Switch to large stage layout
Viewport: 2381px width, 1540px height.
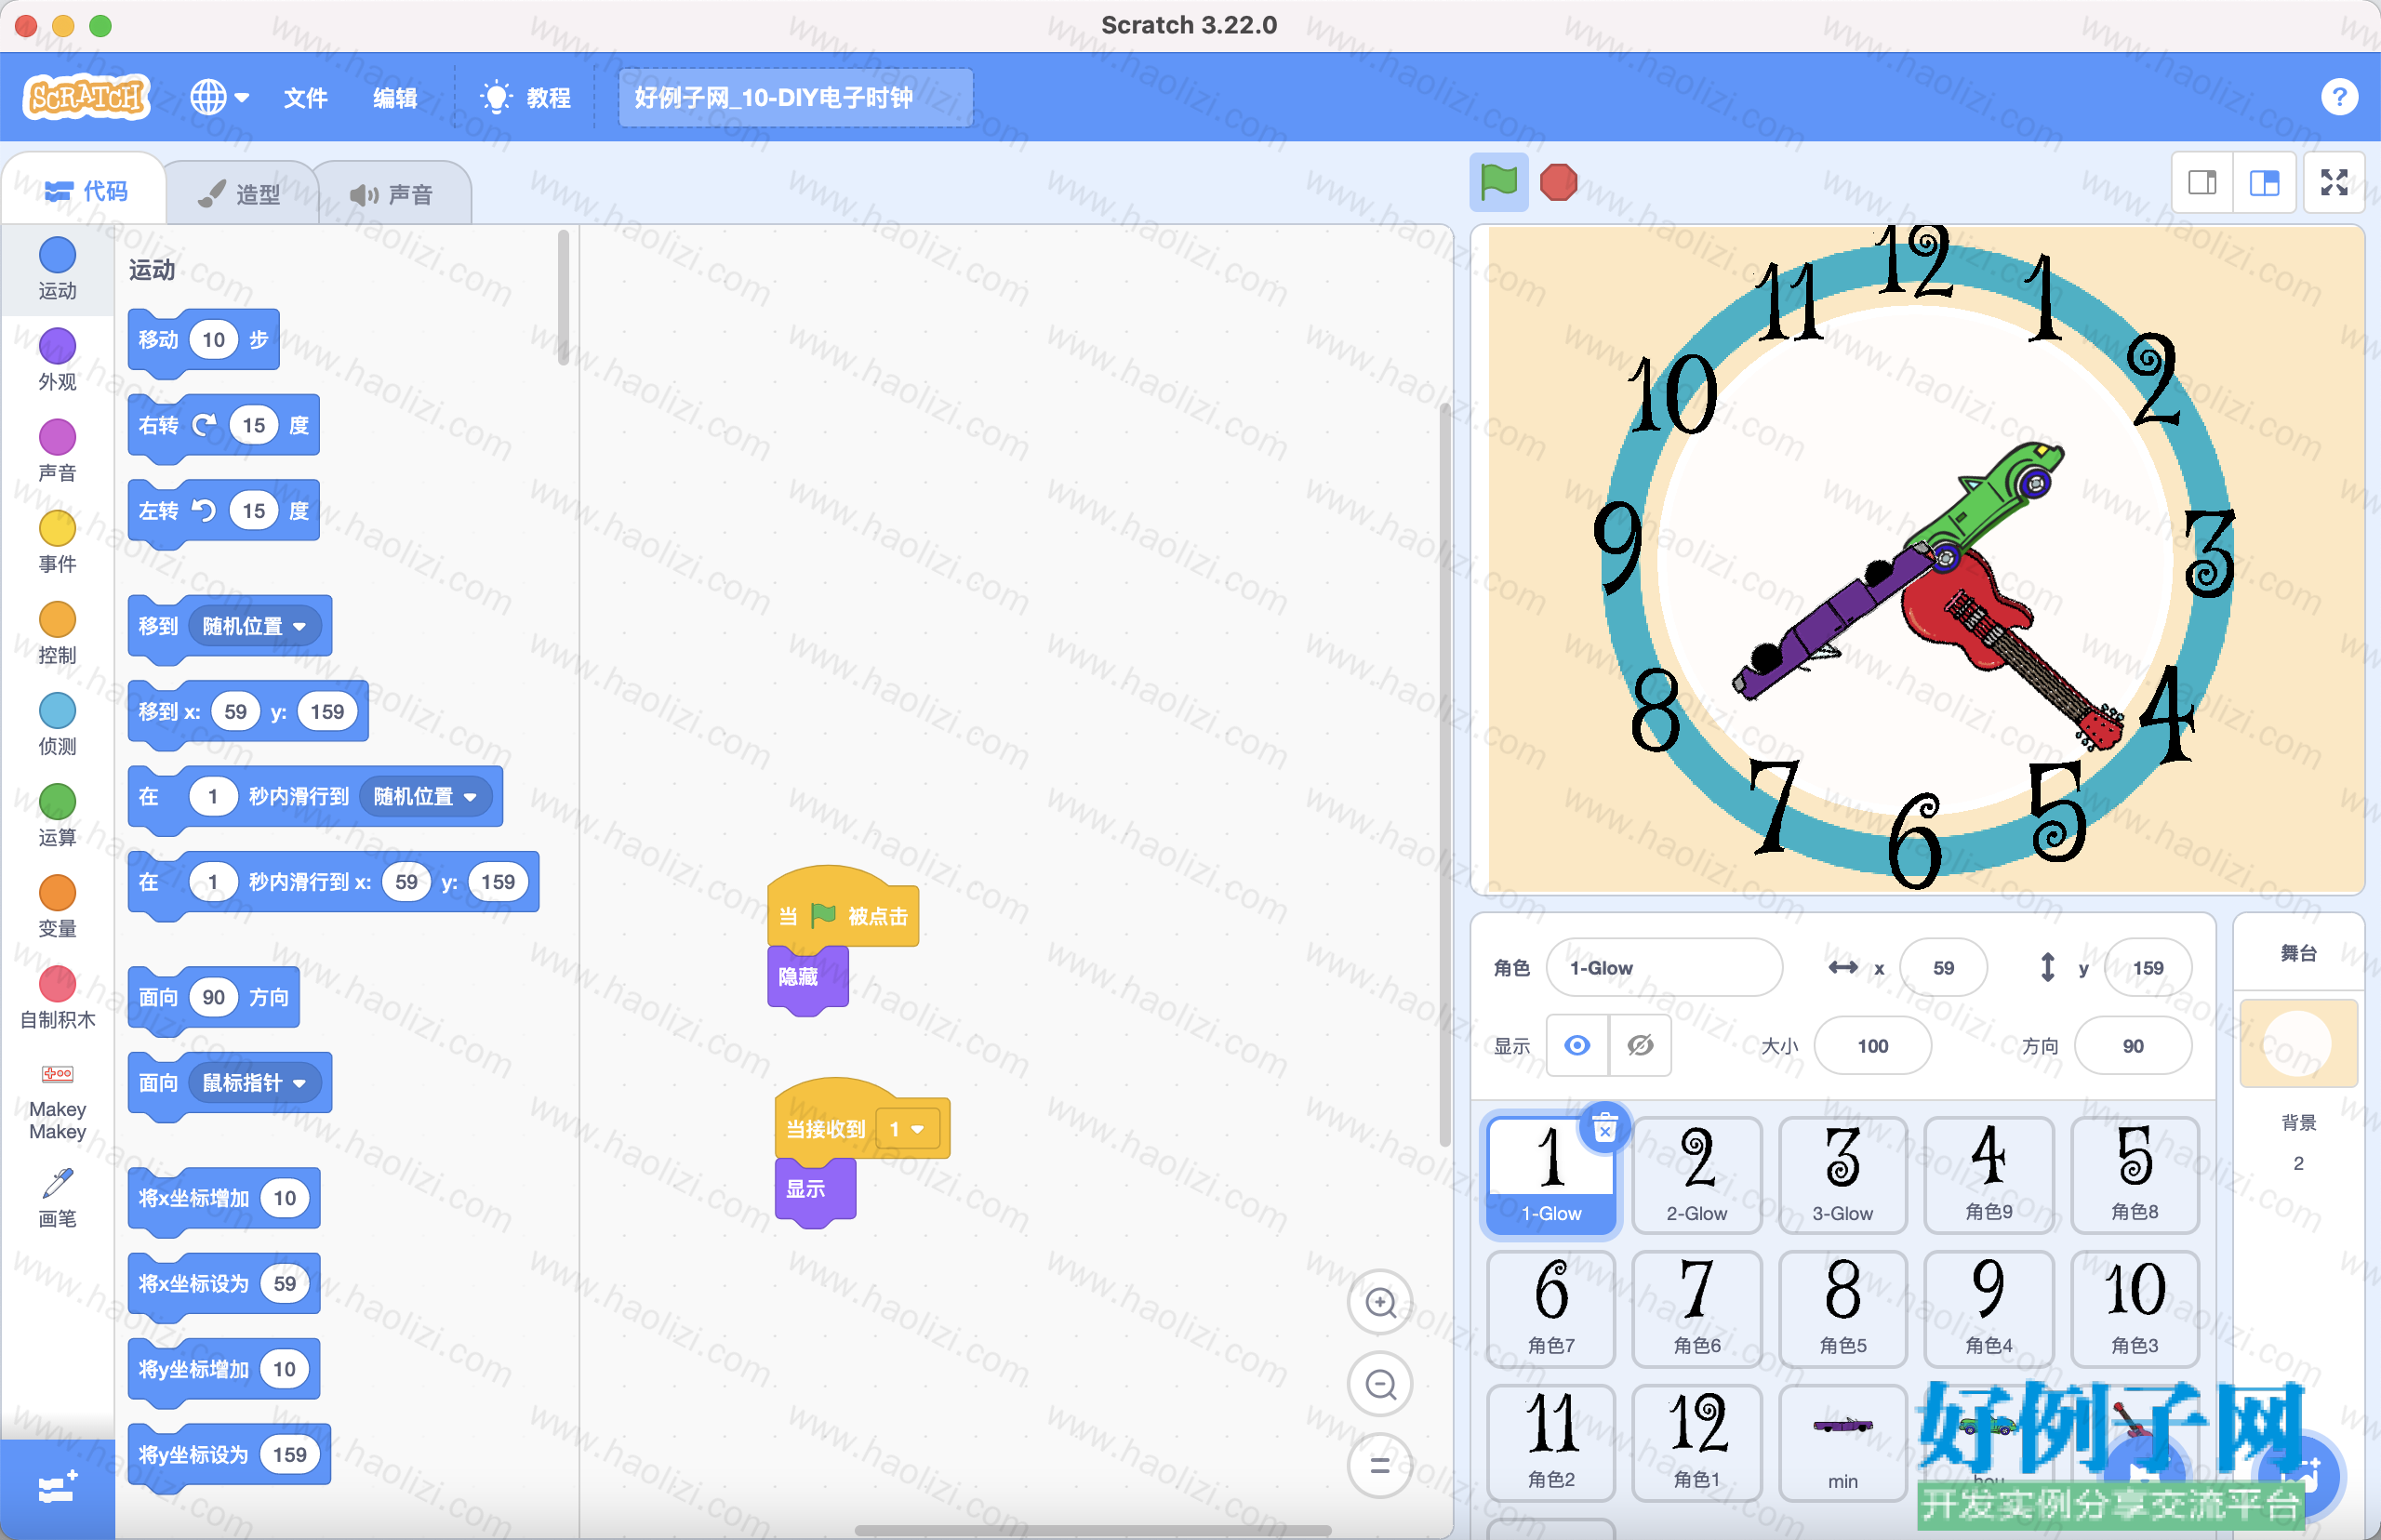click(2264, 182)
